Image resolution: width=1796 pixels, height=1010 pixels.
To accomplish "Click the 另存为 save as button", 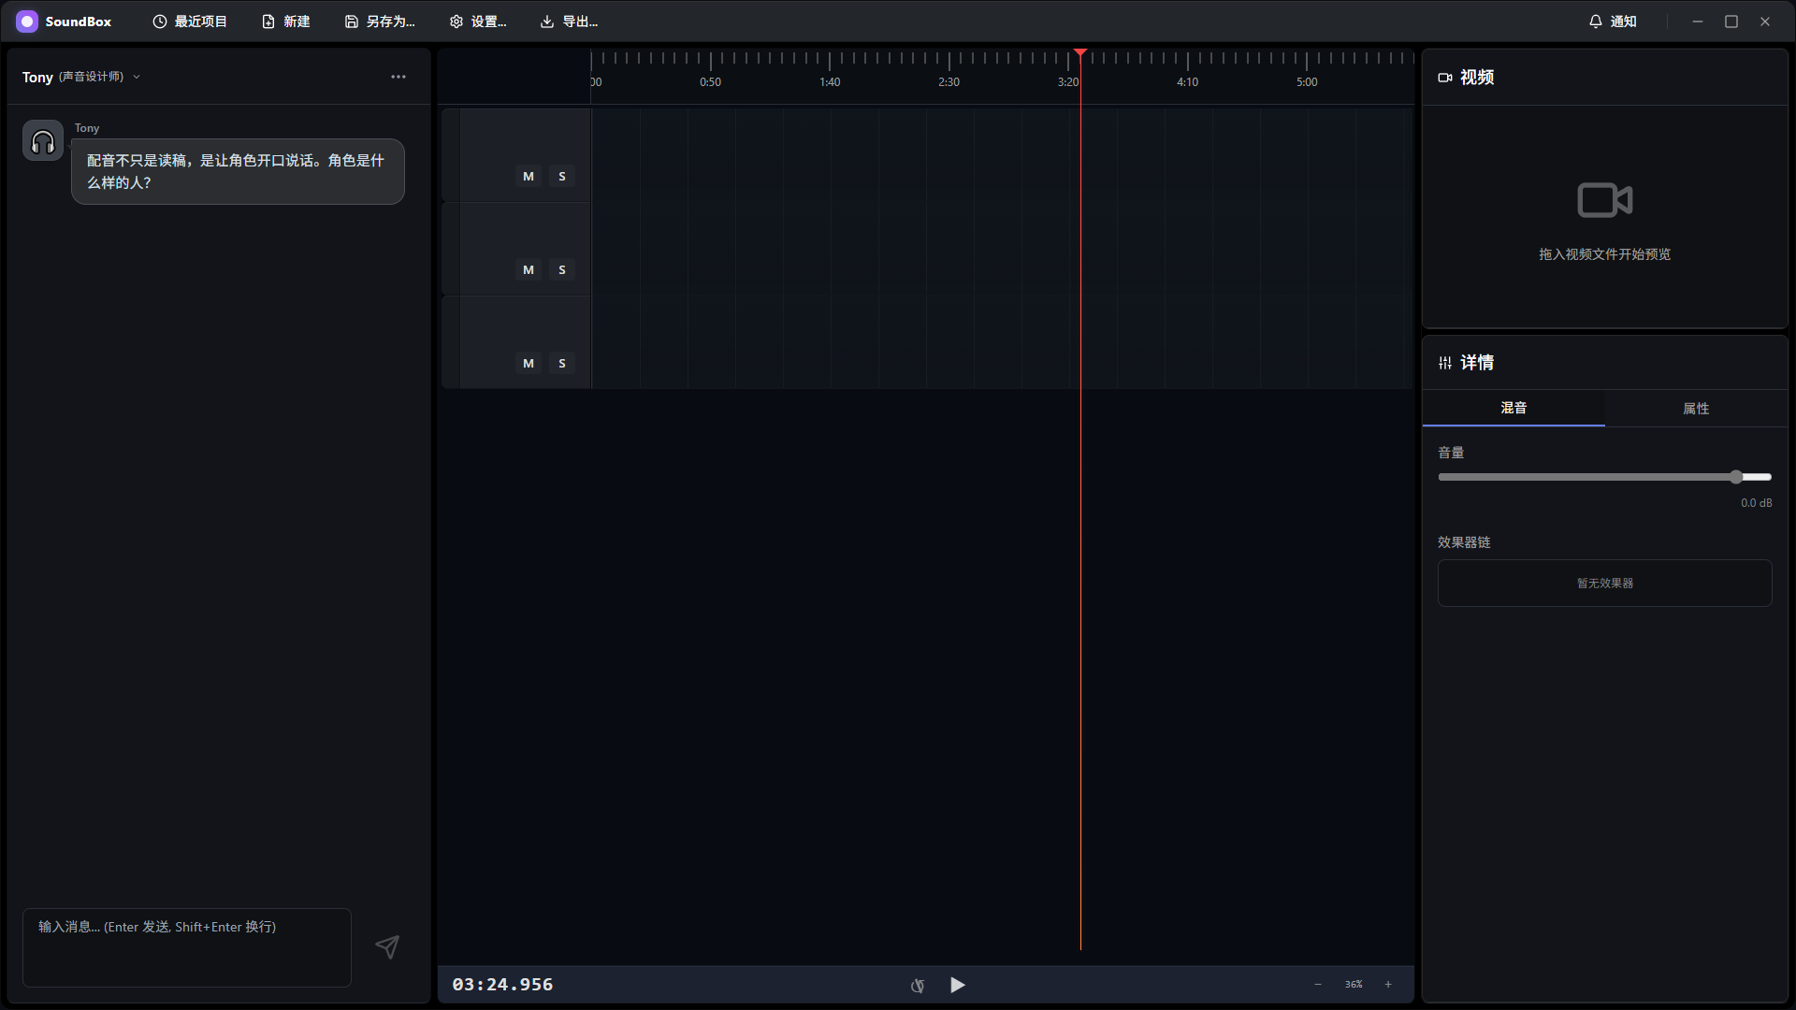I will [x=380, y=22].
